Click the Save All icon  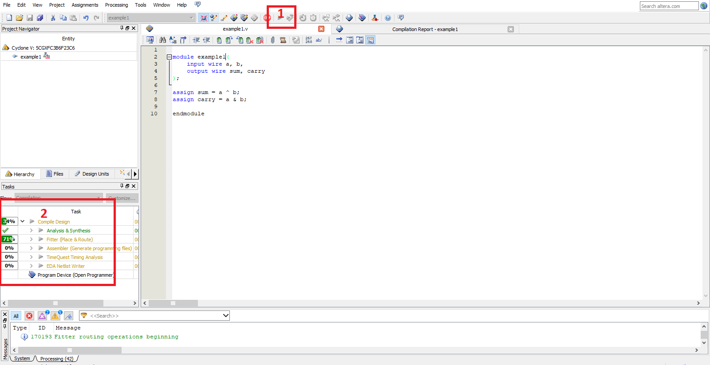tap(40, 18)
